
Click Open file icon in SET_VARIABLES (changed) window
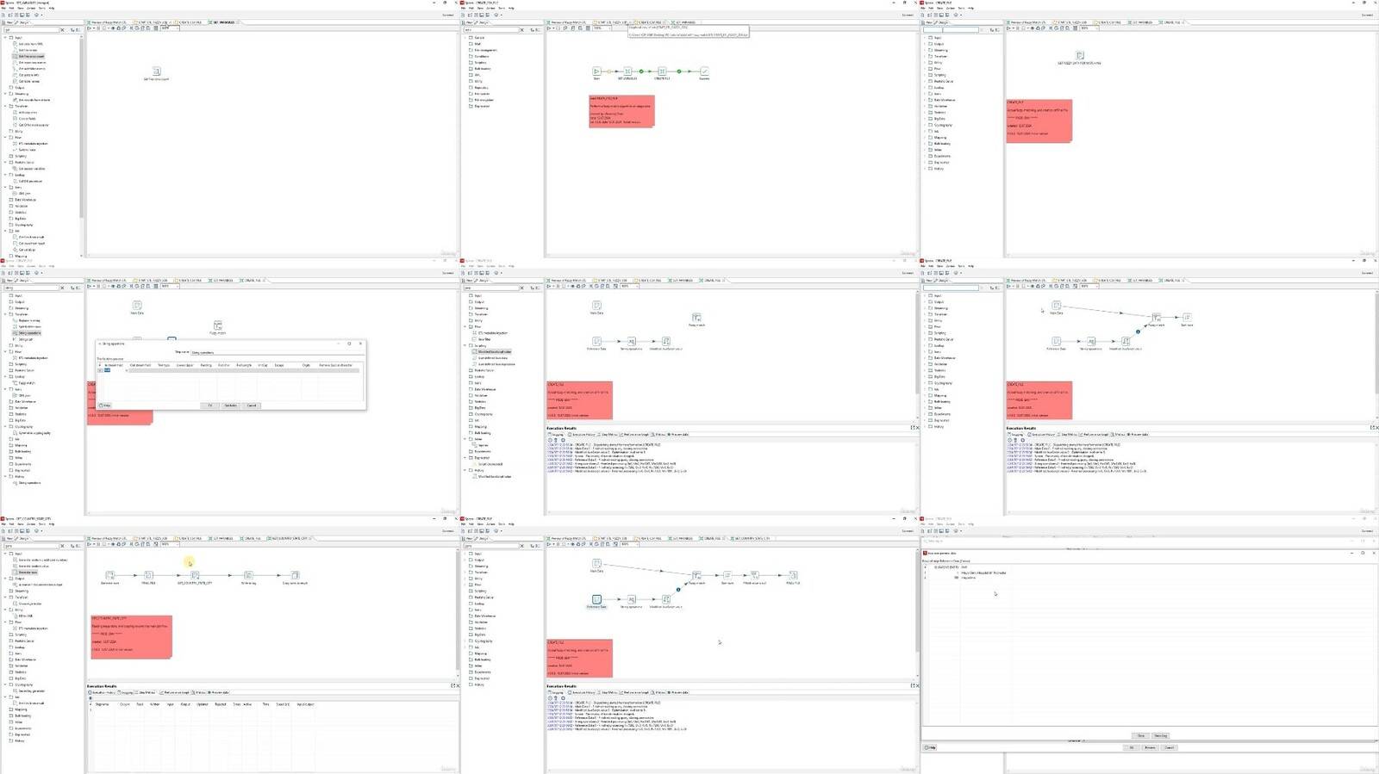pyautogui.click(x=10, y=15)
